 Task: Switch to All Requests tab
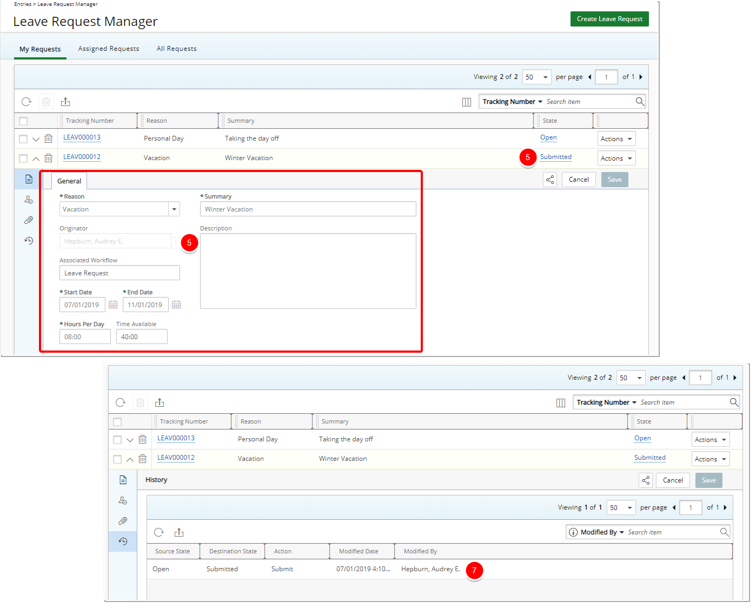(x=176, y=49)
